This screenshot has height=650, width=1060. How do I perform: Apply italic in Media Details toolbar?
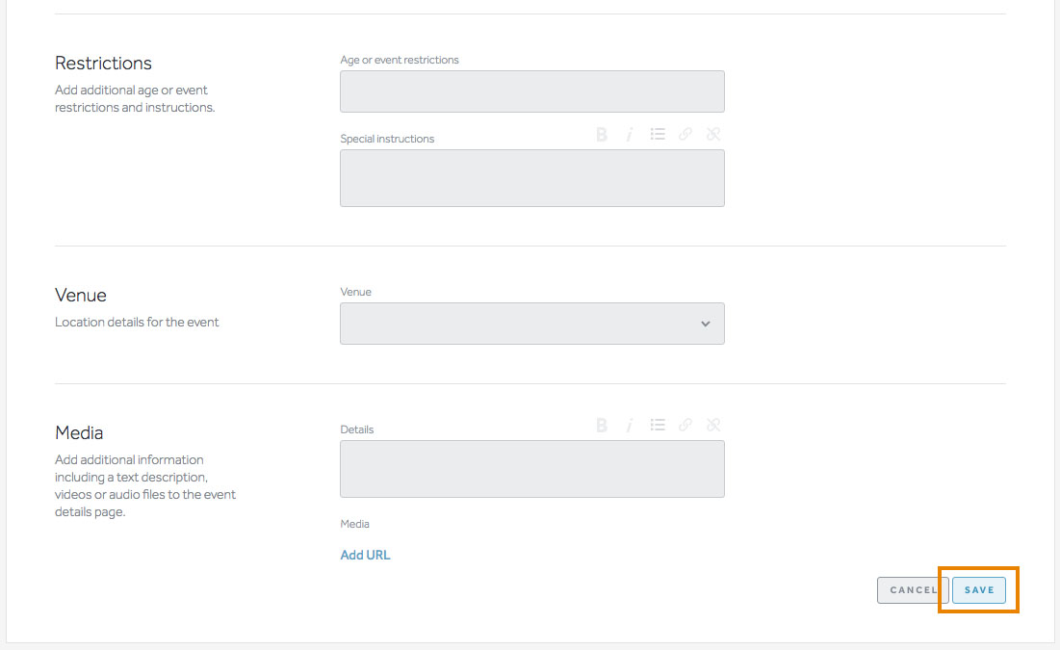(x=630, y=426)
